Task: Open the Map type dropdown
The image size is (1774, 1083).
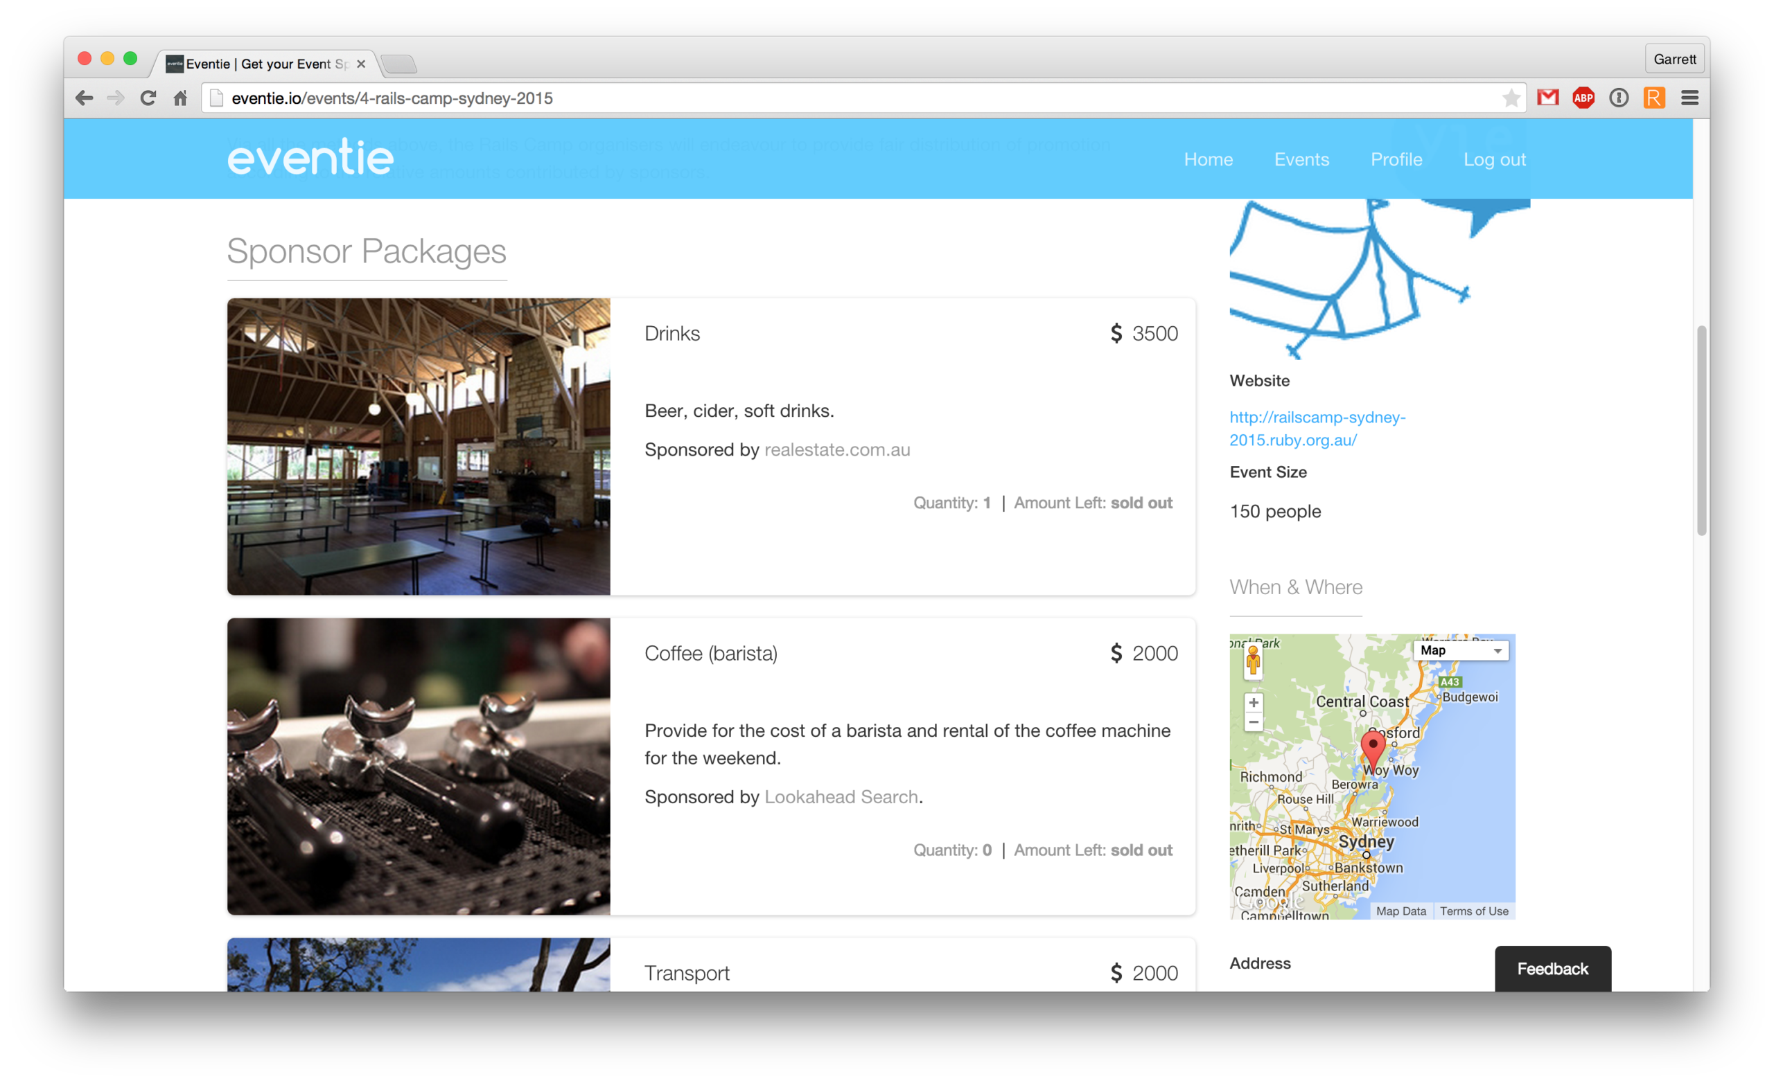Action: [1460, 650]
